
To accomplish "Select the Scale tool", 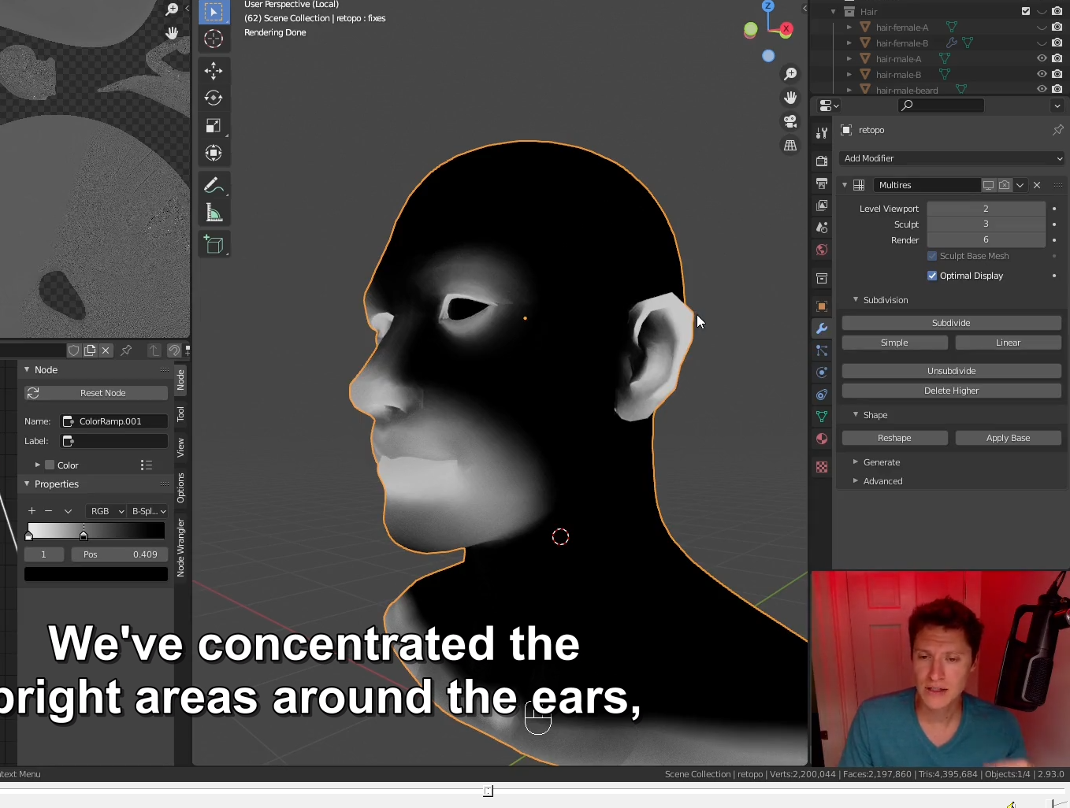I will pyautogui.click(x=214, y=126).
